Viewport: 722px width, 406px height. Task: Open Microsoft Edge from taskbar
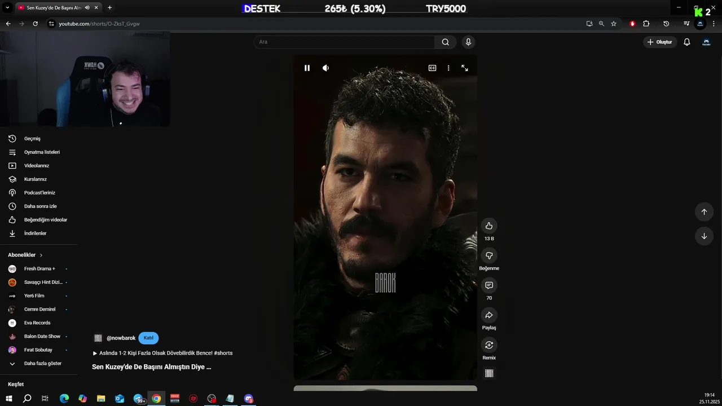[x=64, y=399]
